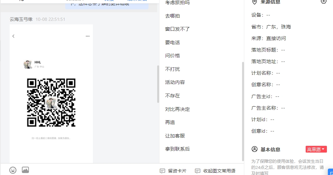Screen dimensions: 333x175
Task: Click the settings icon beside 来源信息
Action: coord(323,2)
